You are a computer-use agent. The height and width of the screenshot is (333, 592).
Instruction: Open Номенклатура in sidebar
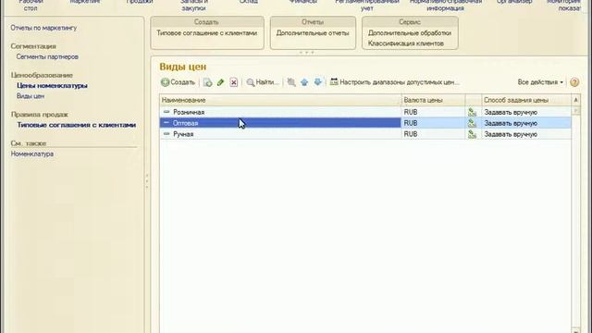point(32,154)
